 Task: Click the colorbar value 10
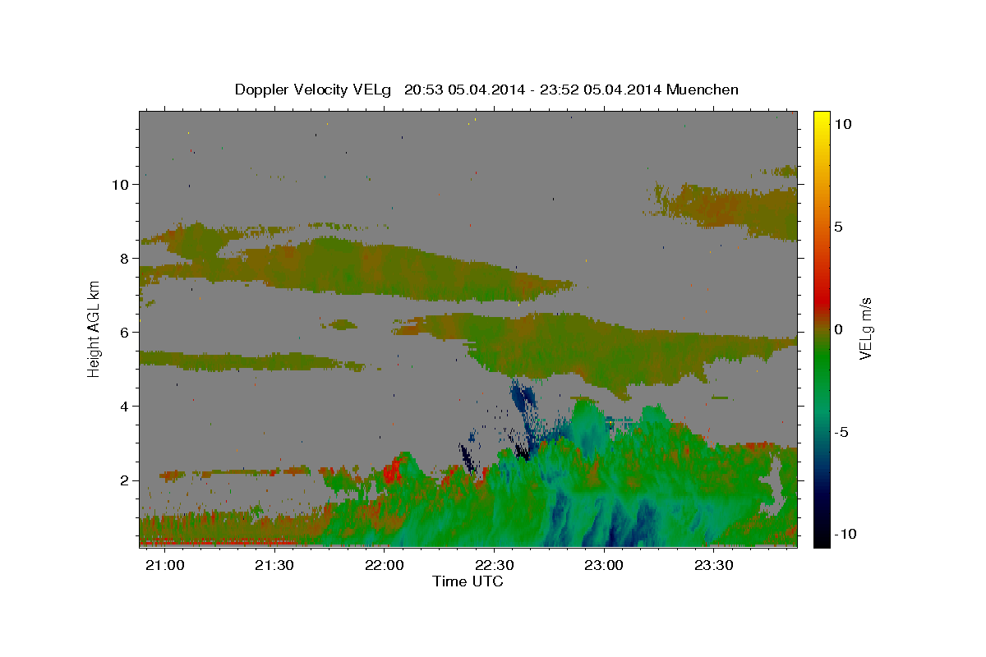842,124
